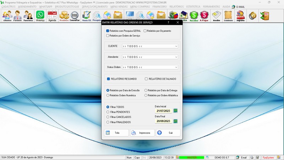Expand the CLIENTE dropdown
Image resolution: width=284 pixels, height=160 pixels.
coord(176,46)
